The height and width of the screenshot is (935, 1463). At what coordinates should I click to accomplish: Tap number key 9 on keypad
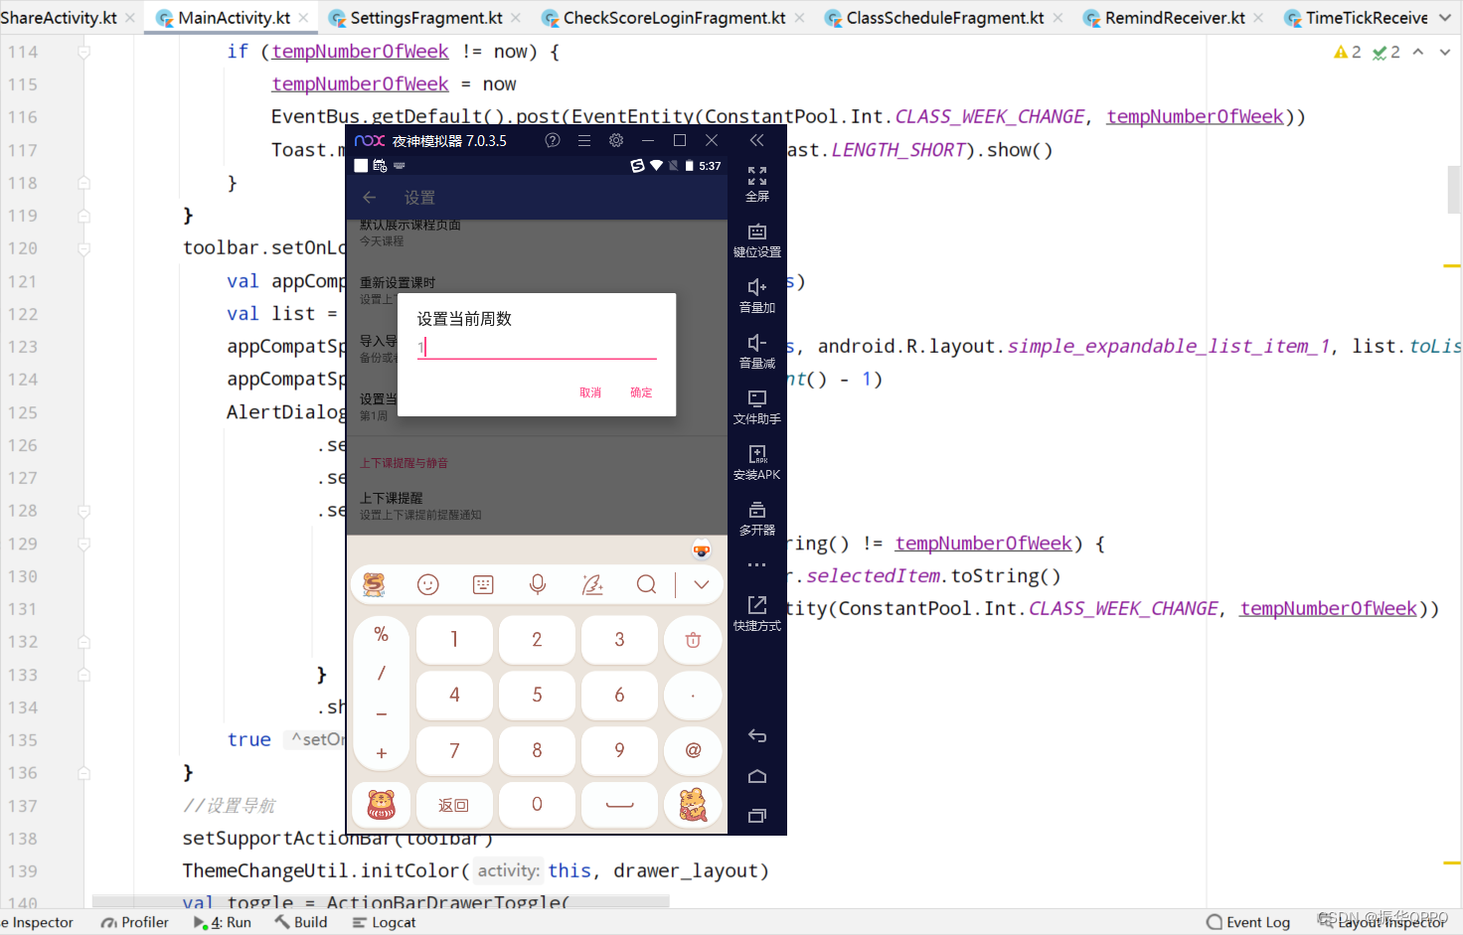[619, 750]
